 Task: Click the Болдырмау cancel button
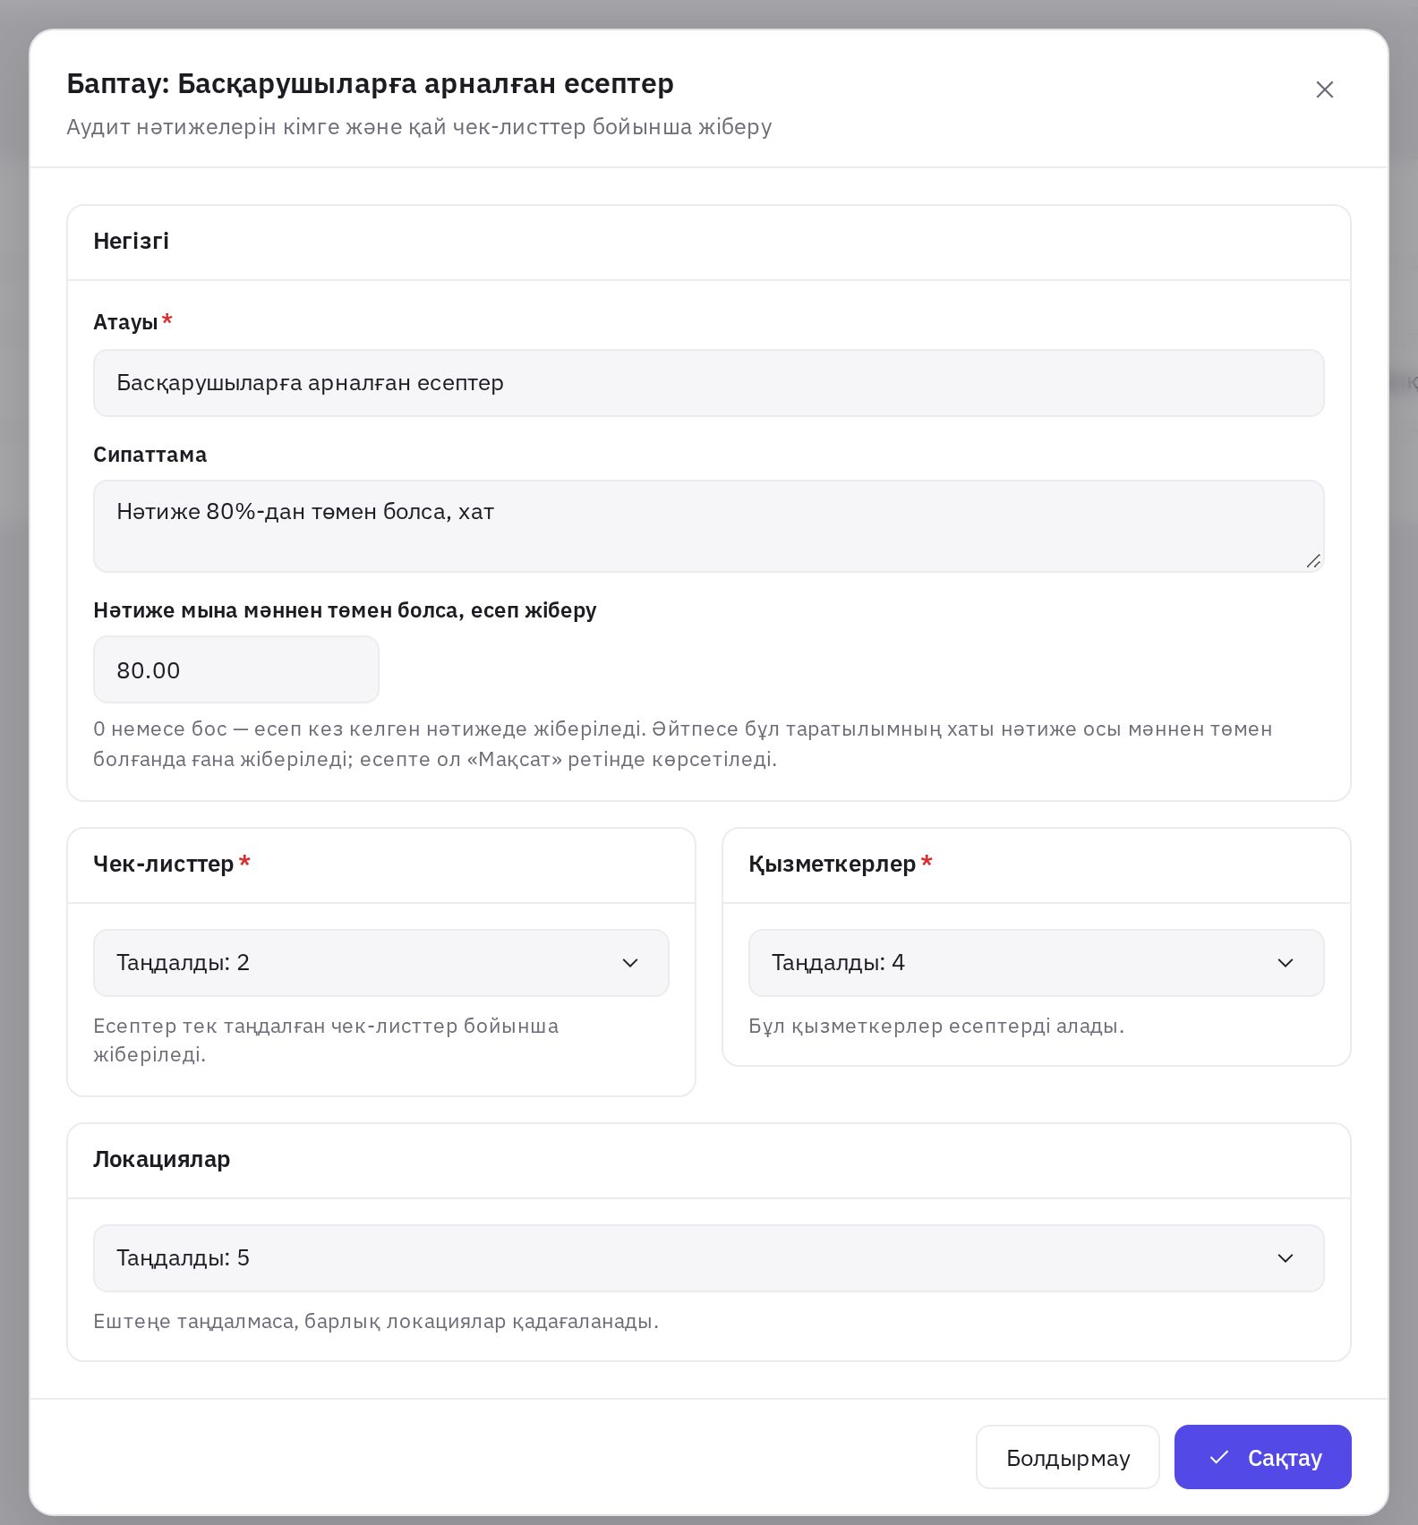coord(1067,1457)
